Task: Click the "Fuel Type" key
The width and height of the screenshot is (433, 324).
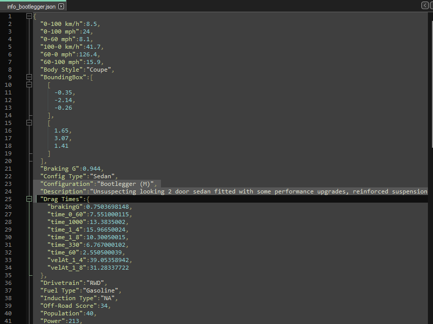Action: click(60, 290)
